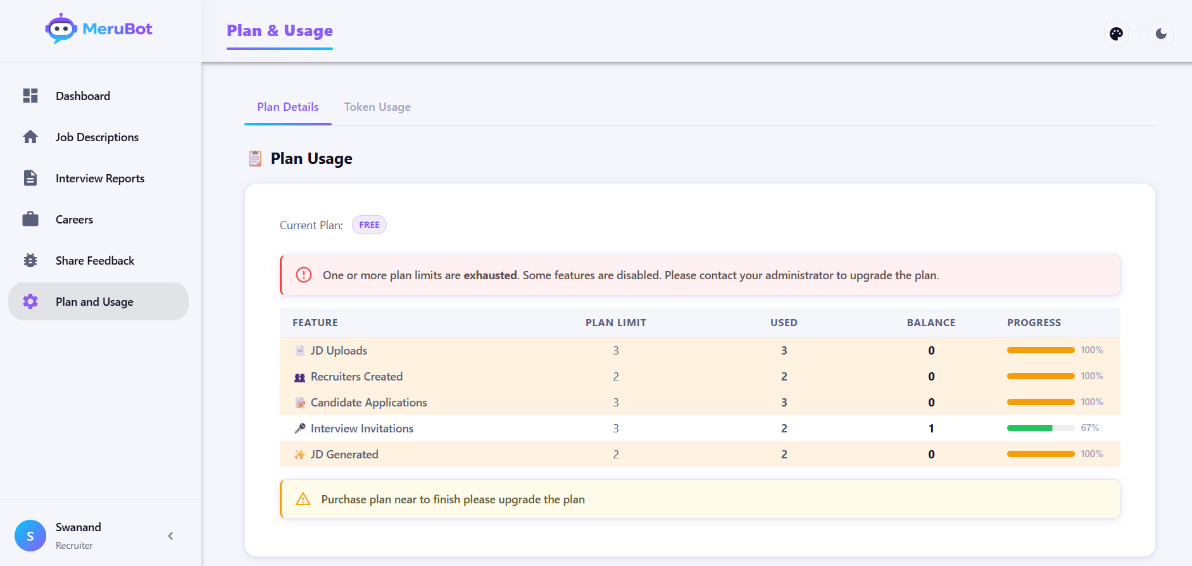Click the Current Plan label
This screenshot has width=1192, height=566.
coord(311,225)
